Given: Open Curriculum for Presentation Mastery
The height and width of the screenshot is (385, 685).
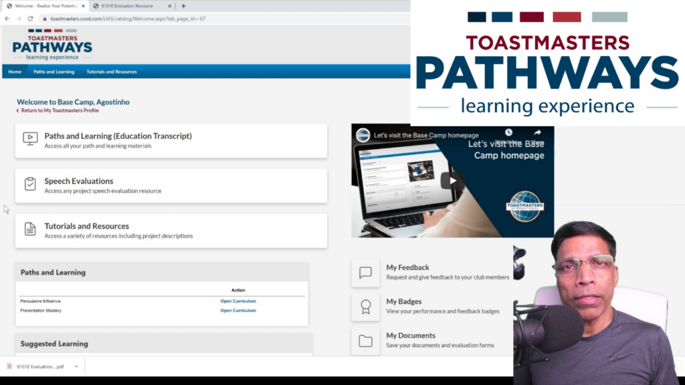Looking at the screenshot, I should pyautogui.click(x=238, y=310).
